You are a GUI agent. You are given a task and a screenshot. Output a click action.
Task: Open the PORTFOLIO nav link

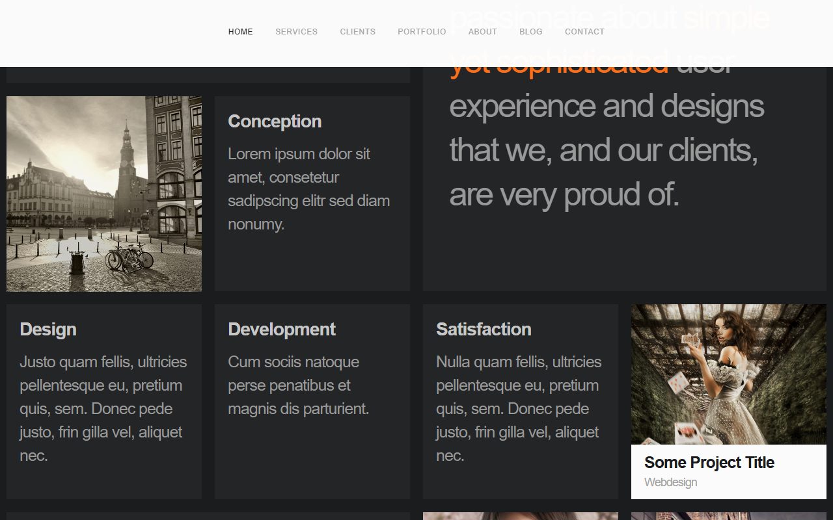point(422,31)
